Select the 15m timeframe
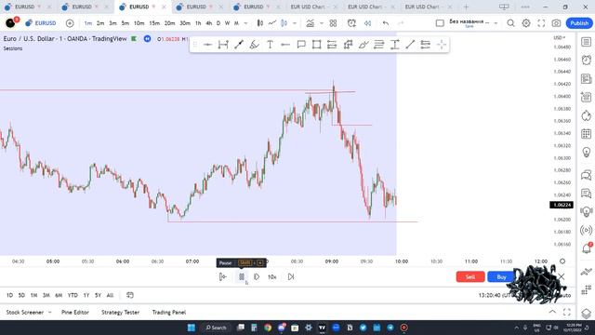Viewport: 595px width, 335px height. pyautogui.click(x=154, y=23)
